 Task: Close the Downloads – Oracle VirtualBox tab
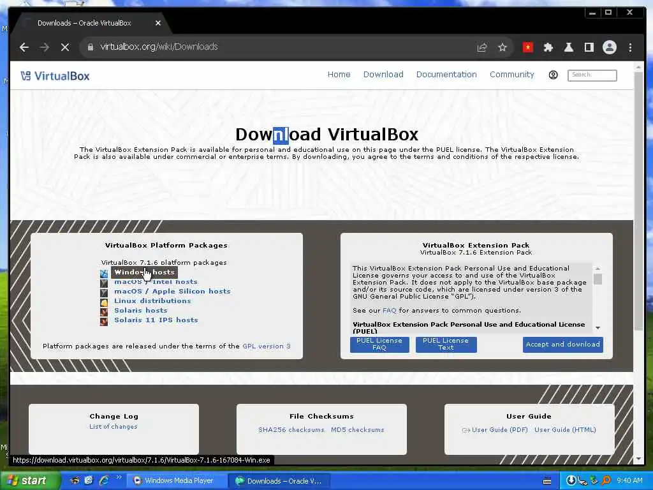pos(158,23)
